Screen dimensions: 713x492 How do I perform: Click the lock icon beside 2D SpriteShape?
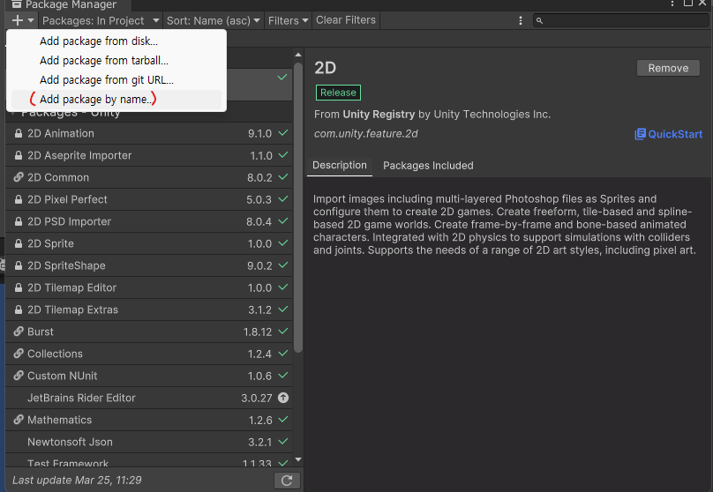click(x=19, y=265)
